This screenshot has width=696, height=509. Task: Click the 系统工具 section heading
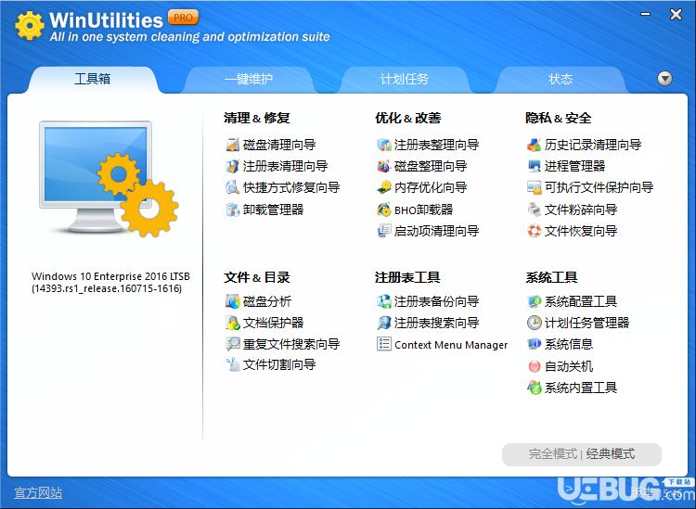pos(552,277)
